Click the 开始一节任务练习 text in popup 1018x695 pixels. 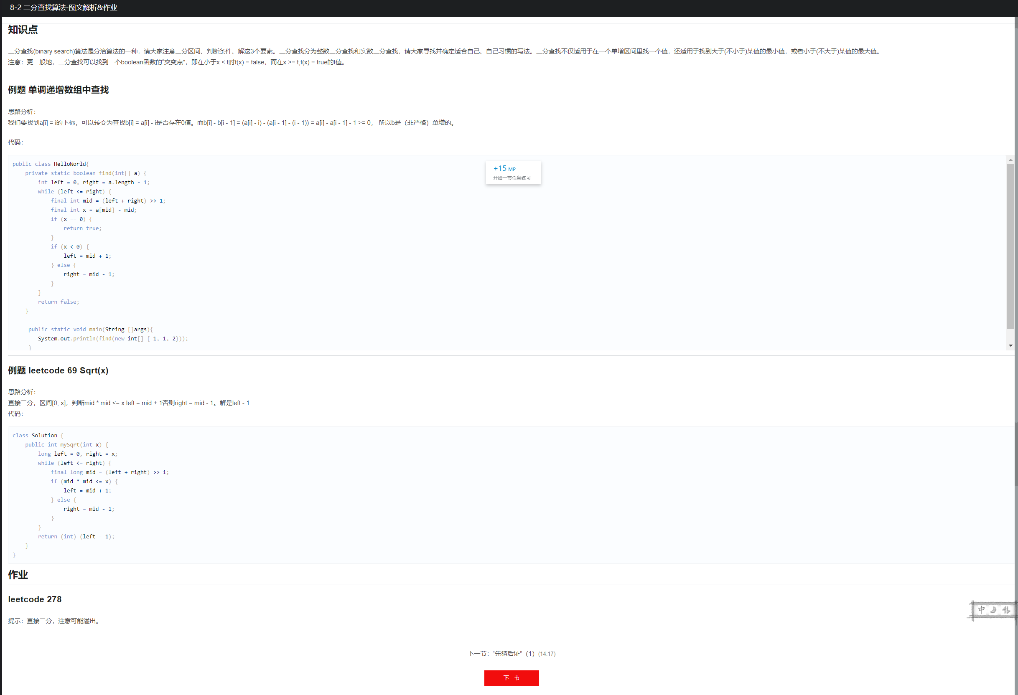coord(512,178)
